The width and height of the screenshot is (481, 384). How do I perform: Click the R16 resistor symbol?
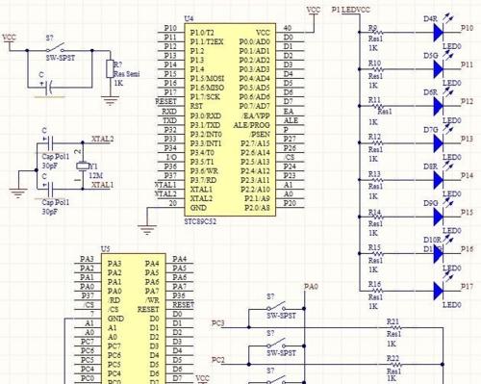tap(377, 291)
